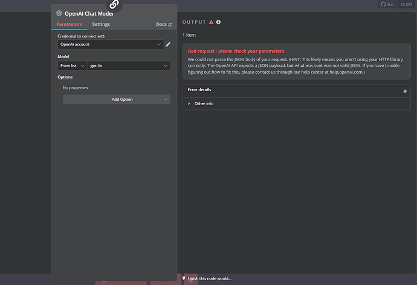Click the red warning triangle next to OUTPUT
Image resolution: width=417 pixels, height=285 pixels.
pos(211,22)
